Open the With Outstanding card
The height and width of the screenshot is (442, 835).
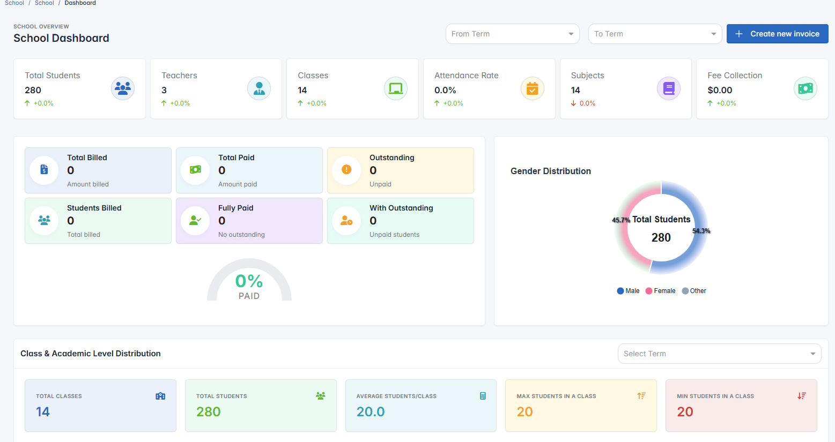[401, 221]
